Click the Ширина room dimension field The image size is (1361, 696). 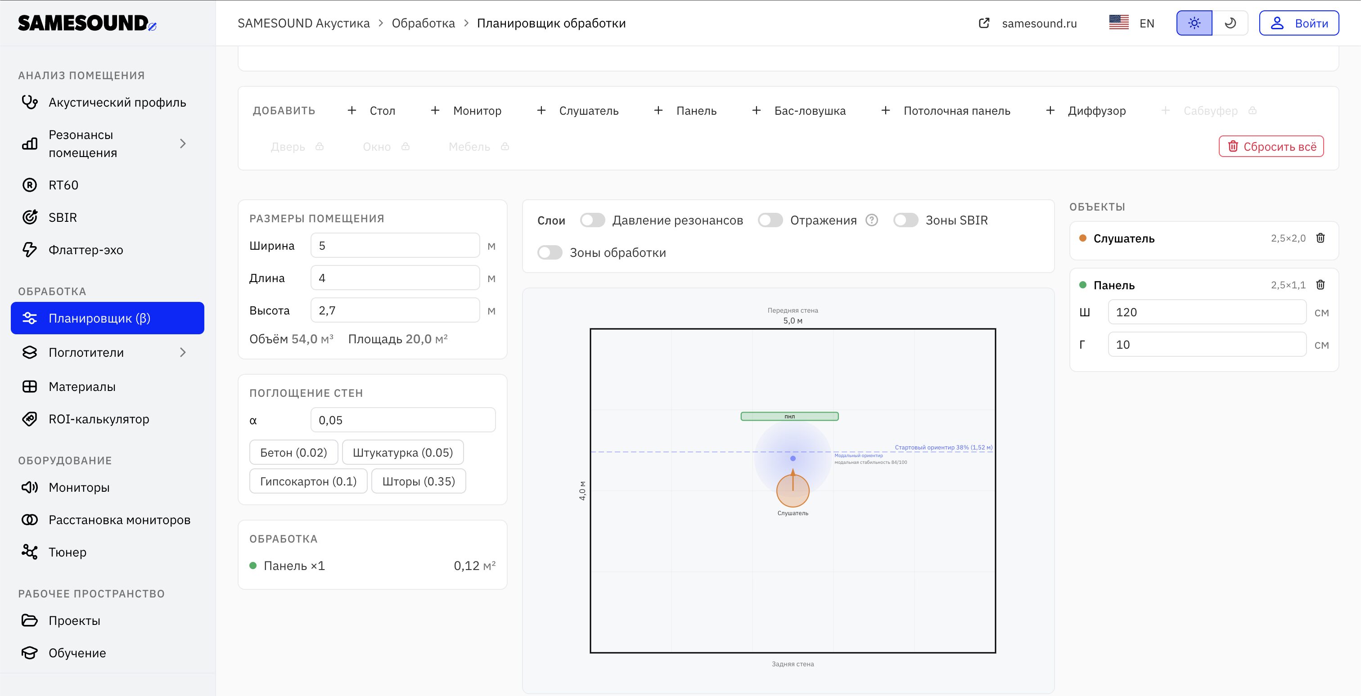pyautogui.click(x=395, y=246)
